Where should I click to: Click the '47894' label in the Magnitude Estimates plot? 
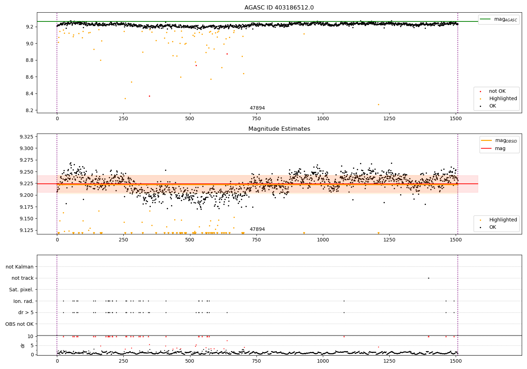[x=257, y=229]
